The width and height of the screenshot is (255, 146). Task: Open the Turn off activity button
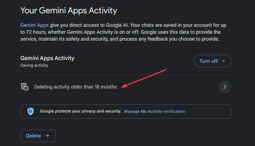pyautogui.click(x=212, y=61)
